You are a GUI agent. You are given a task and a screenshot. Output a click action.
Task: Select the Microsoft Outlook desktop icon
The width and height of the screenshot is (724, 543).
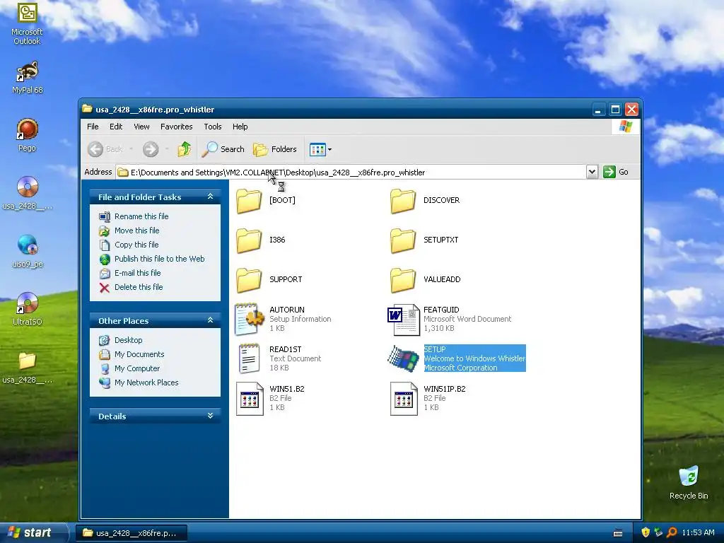point(28,13)
